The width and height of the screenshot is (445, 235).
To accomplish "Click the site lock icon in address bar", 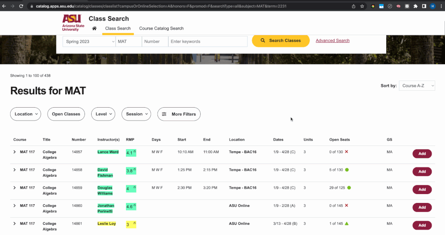I will (32, 6).
